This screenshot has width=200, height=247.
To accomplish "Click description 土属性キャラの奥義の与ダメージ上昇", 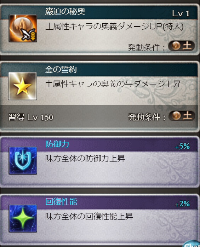I will tap(113, 84).
